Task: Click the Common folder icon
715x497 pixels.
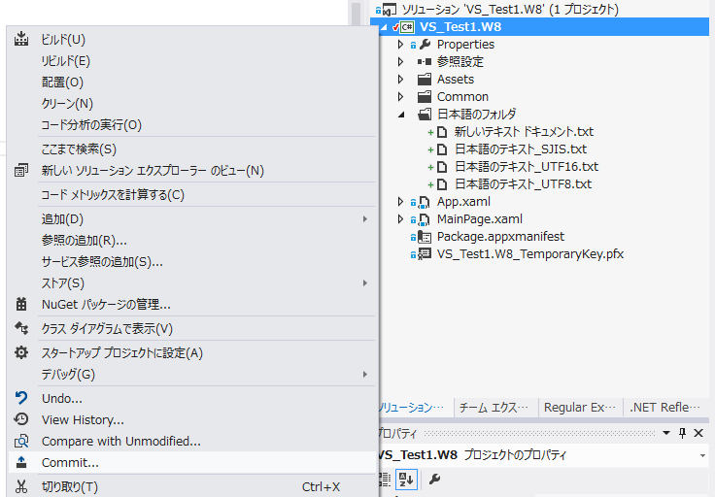Action: tap(425, 96)
